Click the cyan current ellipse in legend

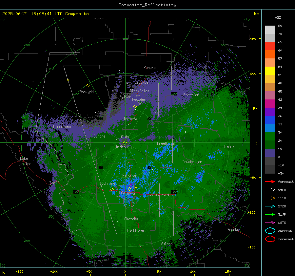pyautogui.click(x=270, y=231)
